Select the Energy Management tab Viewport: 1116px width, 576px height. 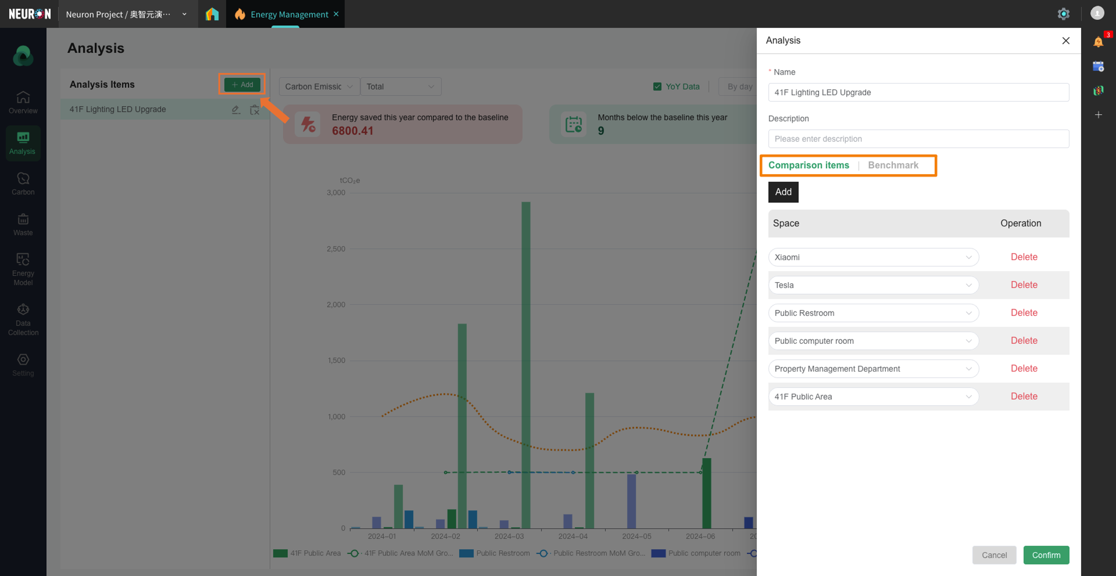click(x=289, y=14)
